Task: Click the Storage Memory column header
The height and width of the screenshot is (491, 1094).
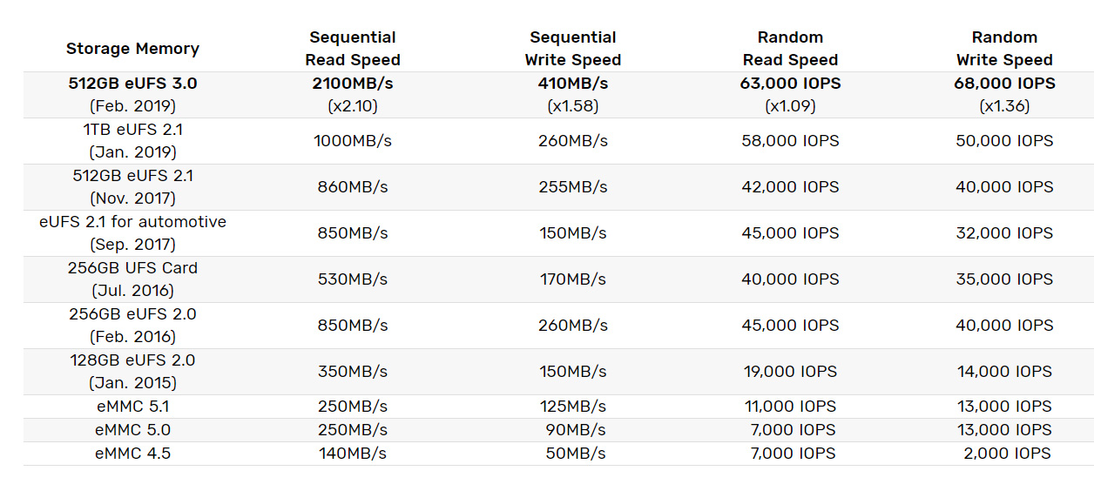Action: [x=132, y=49]
